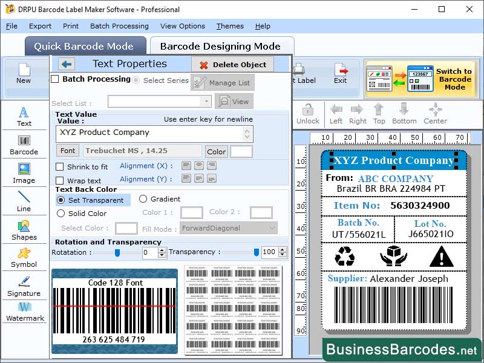This screenshot has width=484, height=363.
Task: Click the New document icon
Action: [x=24, y=71]
